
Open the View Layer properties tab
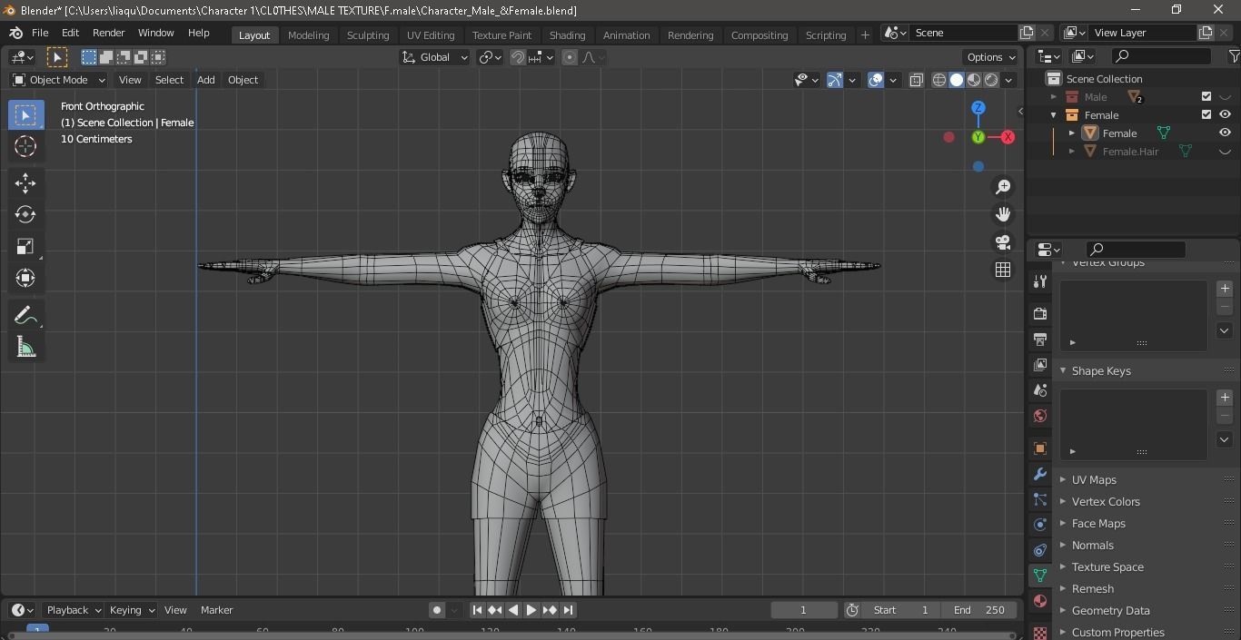1040,364
